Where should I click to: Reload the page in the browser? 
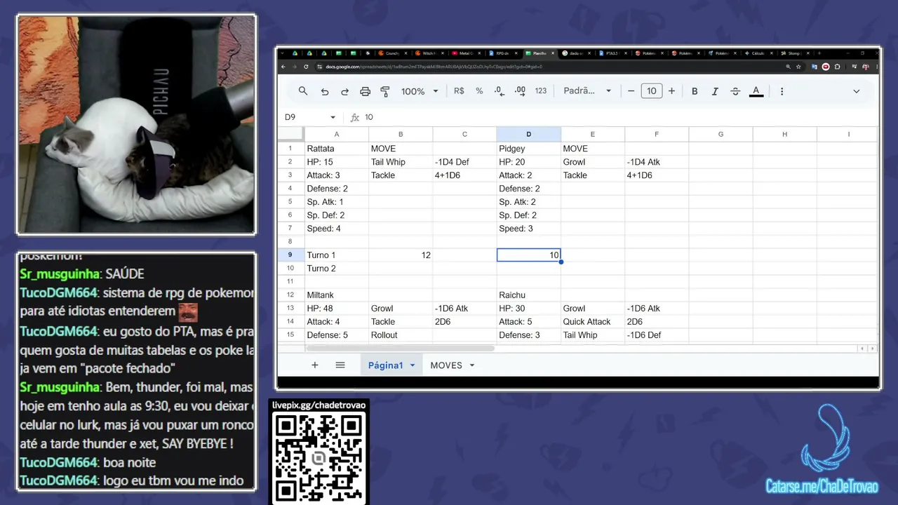coord(307,67)
